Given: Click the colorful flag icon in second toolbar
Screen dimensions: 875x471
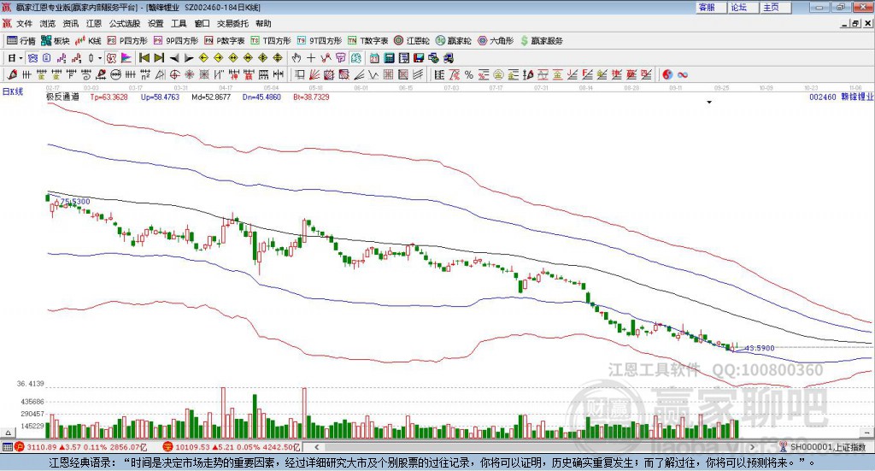Looking at the screenshot, I should [126, 58].
